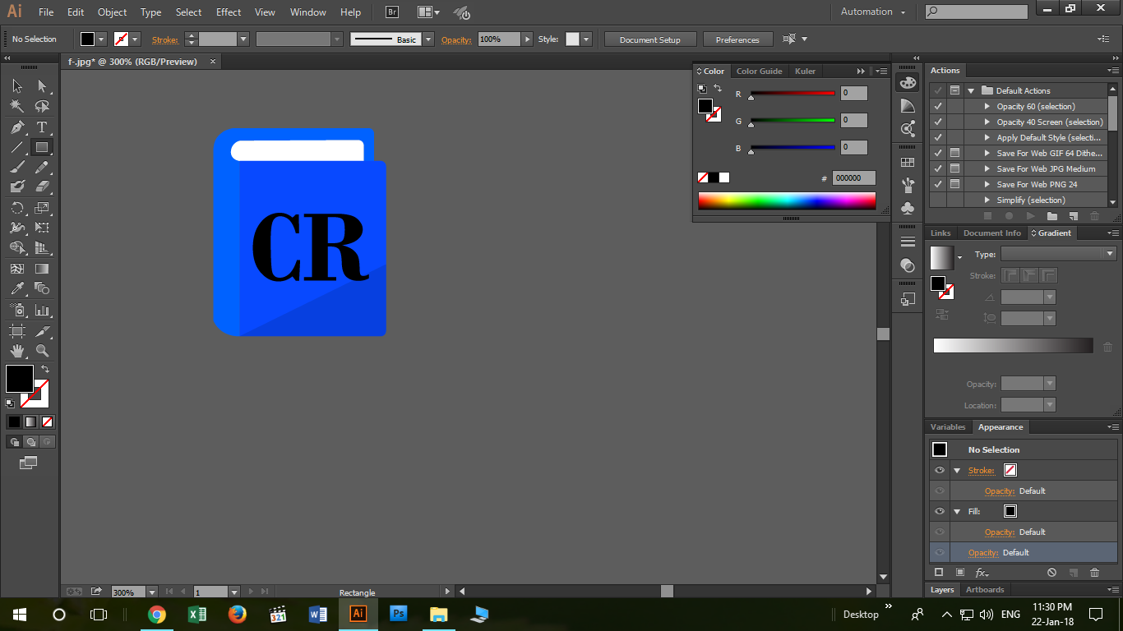Click the Opacity link in control bar

tap(456, 39)
